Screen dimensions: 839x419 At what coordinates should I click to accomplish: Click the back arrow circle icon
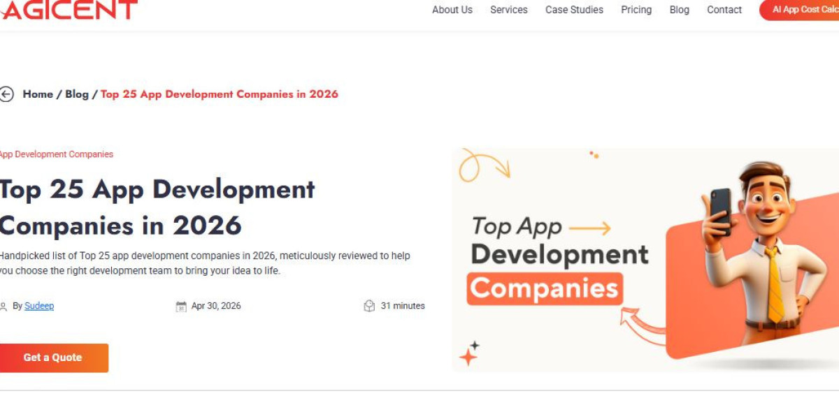click(x=6, y=94)
